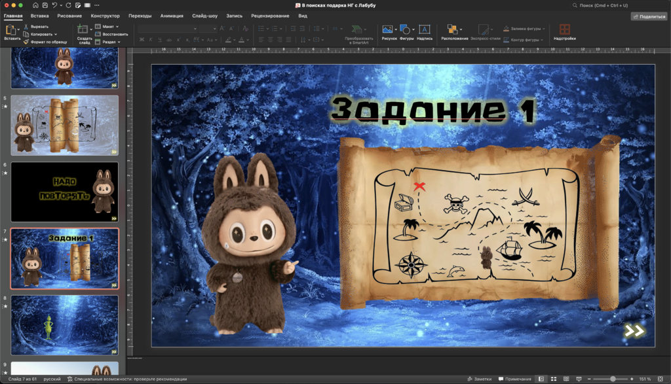Open the Контур фигуры outline dropdown
Screen dimensions: 671x384
pyautogui.click(x=524, y=40)
